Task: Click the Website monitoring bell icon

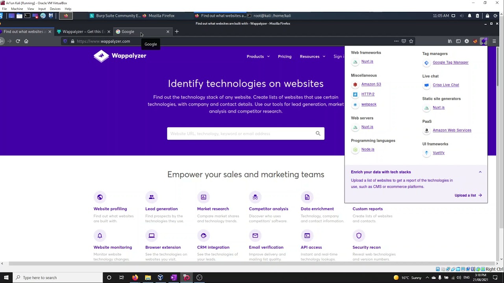Action: [x=100, y=235]
